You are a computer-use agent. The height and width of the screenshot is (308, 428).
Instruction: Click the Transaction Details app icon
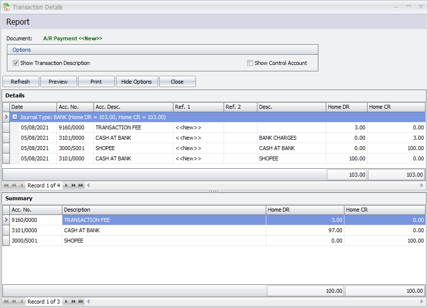click(6, 7)
